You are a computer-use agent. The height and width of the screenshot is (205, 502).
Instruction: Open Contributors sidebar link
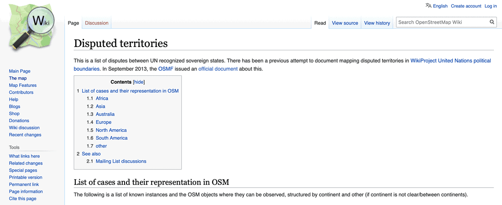click(x=21, y=92)
